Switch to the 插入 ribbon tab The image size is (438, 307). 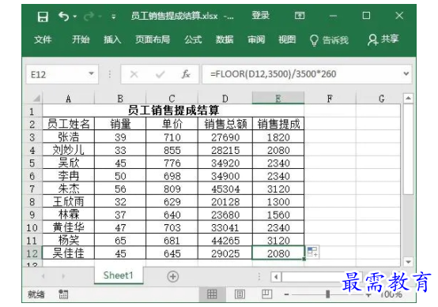pos(112,39)
